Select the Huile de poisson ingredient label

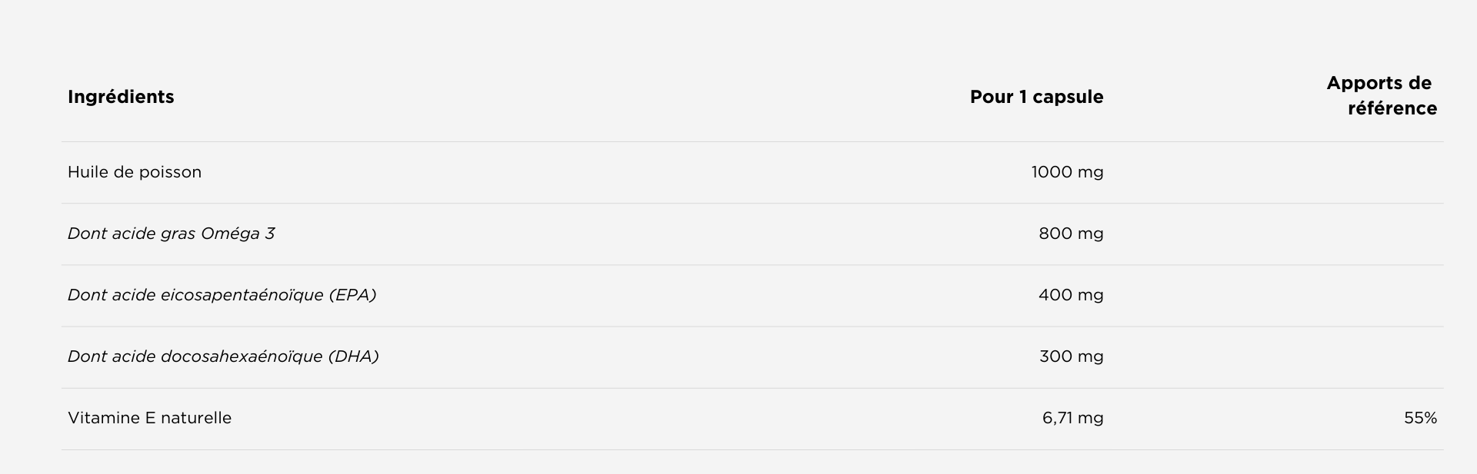(x=135, y=172)
